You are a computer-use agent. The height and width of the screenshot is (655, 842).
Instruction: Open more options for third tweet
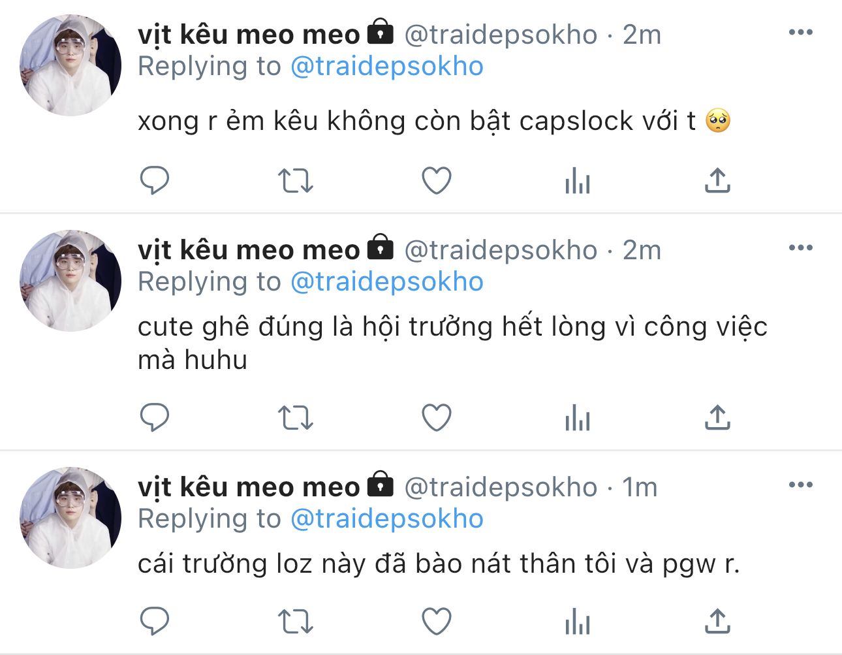tap(801, 485)
